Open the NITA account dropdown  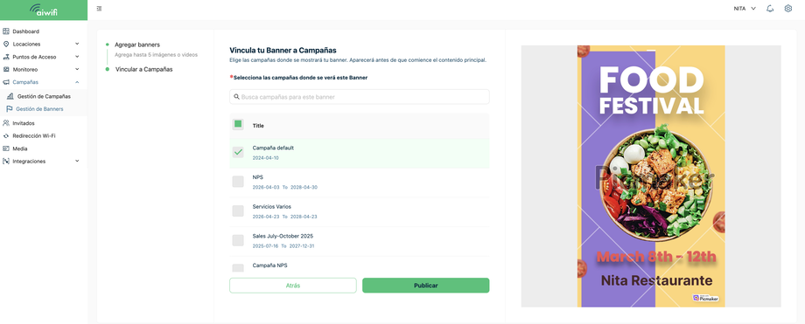(x=745, y=9)
